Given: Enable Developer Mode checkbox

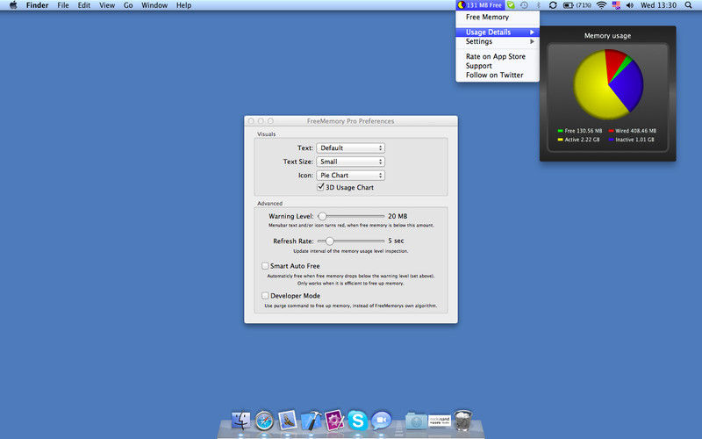Looking at the screenshot, I should pyautogui.click(x=265, y=296).
